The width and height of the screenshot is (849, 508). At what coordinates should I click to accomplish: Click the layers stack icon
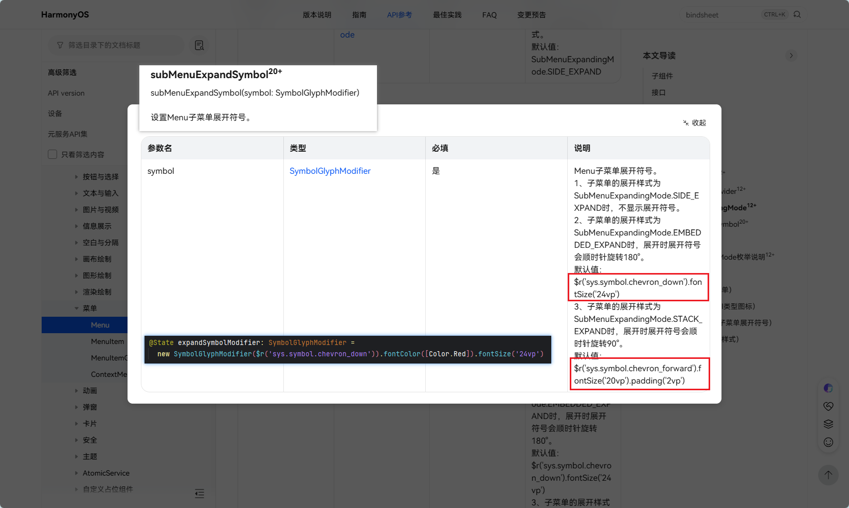pos(828,424)
